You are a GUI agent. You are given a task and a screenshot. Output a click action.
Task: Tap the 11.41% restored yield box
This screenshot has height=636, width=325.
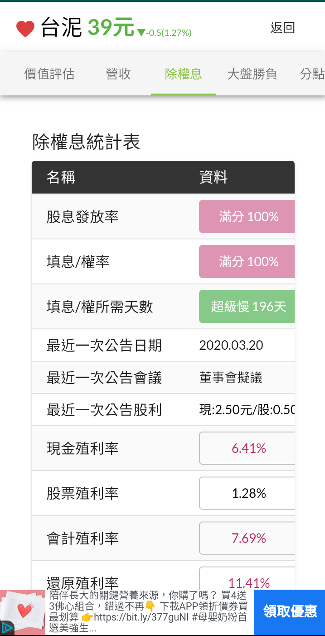(x=247, y=578)
